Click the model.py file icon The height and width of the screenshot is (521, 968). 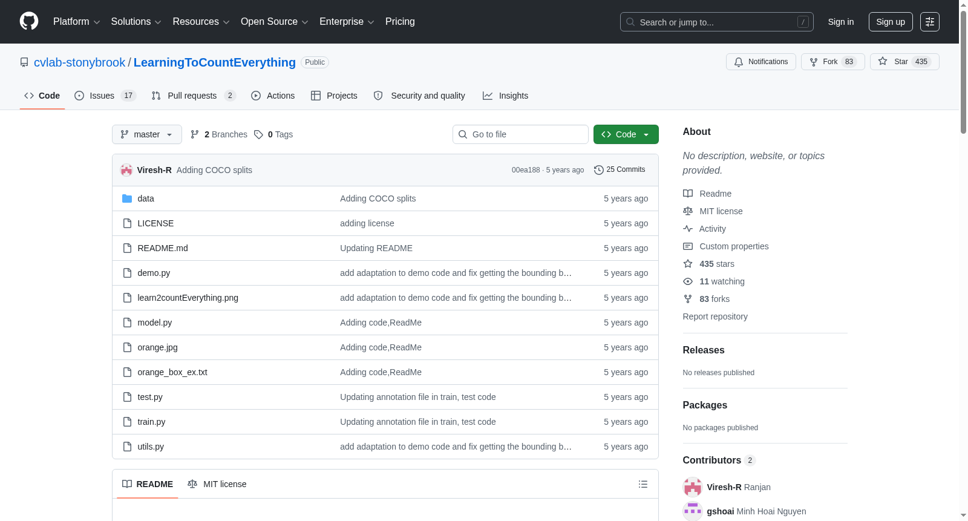click(x=127, y=323)
